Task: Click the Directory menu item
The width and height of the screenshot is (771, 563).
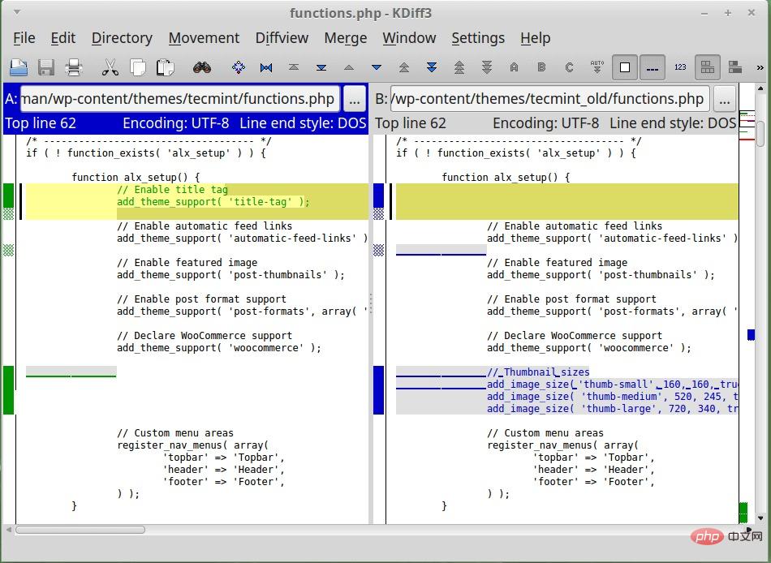Action: (122, 38)
